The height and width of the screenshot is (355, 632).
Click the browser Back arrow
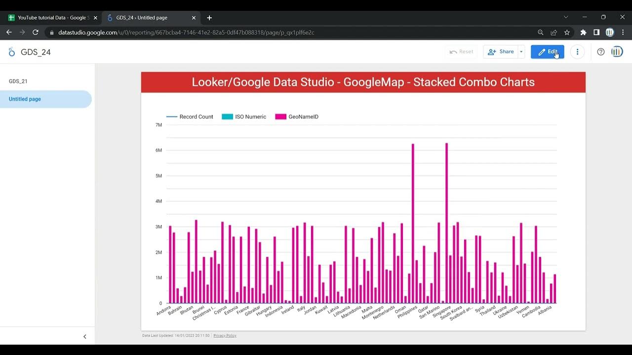click(9, 33)
